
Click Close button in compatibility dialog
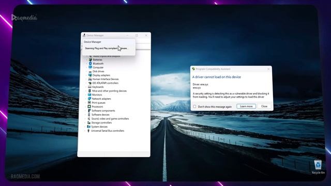(264, 106)
